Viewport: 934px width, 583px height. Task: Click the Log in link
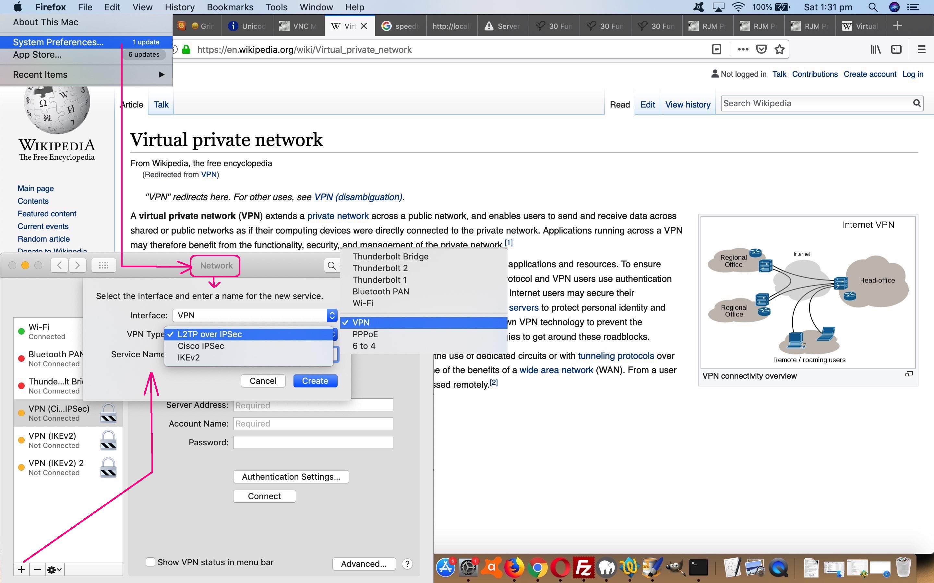point(913,74)
